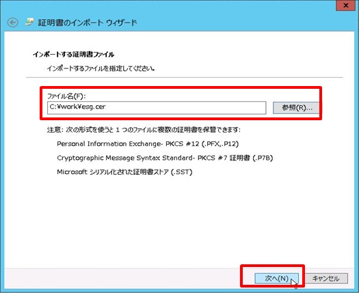Screen dimensions: 359x293
Task: Proceed with the 次へ(N) button
Action: pyautogui.click(x=276, y=279)
